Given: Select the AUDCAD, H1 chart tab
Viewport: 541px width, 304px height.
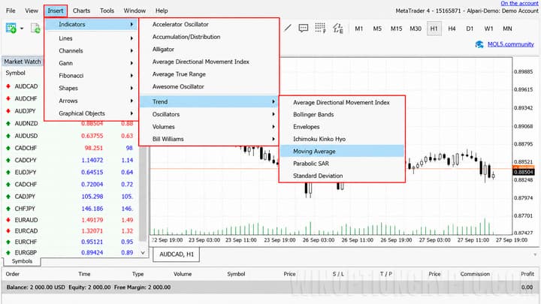Looking at the screenshot, I should (x=177, y=254).
